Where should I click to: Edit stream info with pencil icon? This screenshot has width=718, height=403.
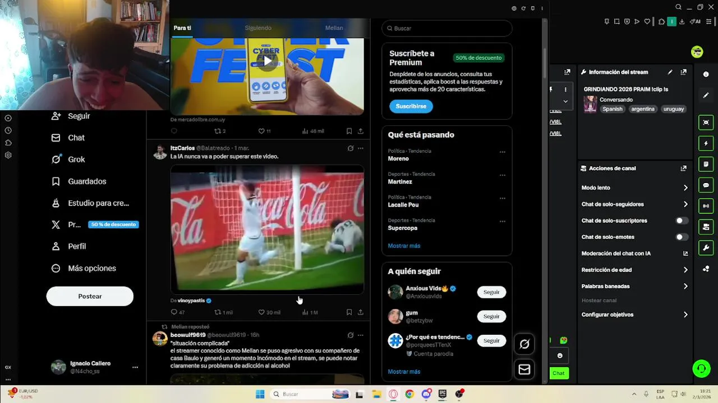(670, 72)
